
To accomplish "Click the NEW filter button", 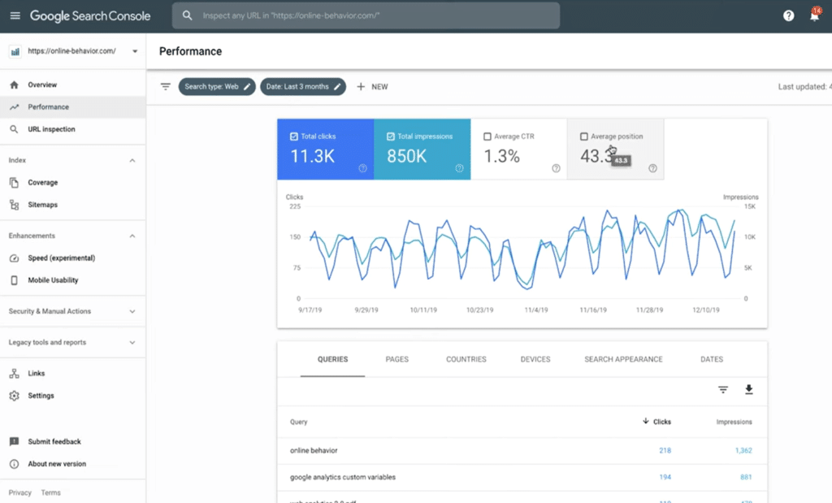I will pos(372,86).
